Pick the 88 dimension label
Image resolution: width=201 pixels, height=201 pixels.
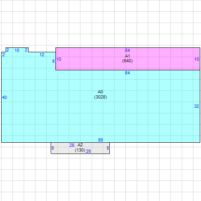pyautogui.click(x=100, y=140)
